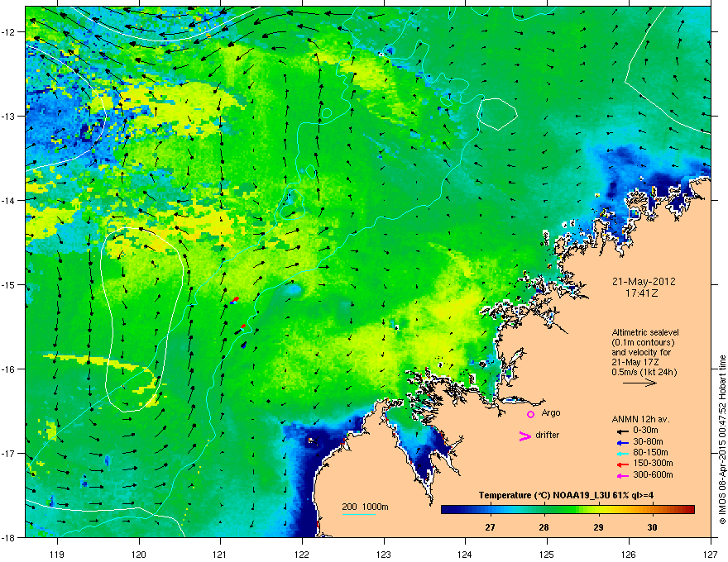Click the latitude axis label -15

click(8, 284)
